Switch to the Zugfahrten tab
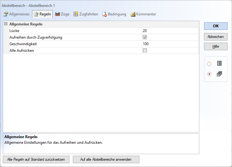This screenshot has width=232, height=167. [88, 14]
